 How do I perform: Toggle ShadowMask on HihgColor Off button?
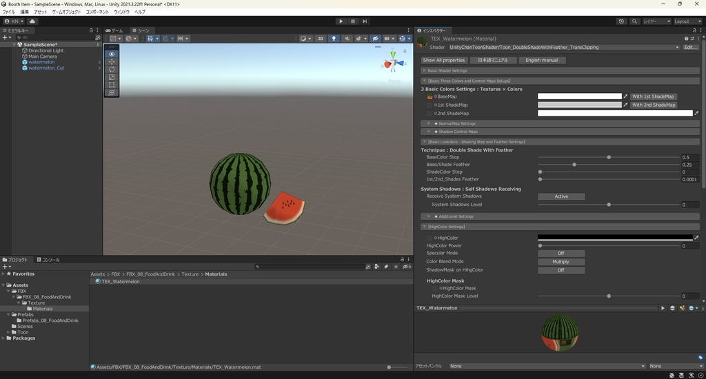click(x=561, y=271)
